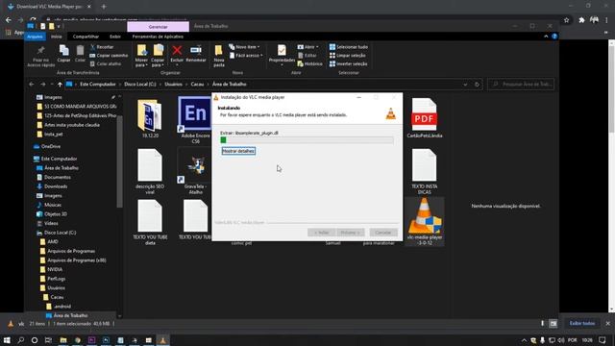Open the Fácil acesso dropdown
Viewport: 615px width, 346px height.
pos(246,56)
